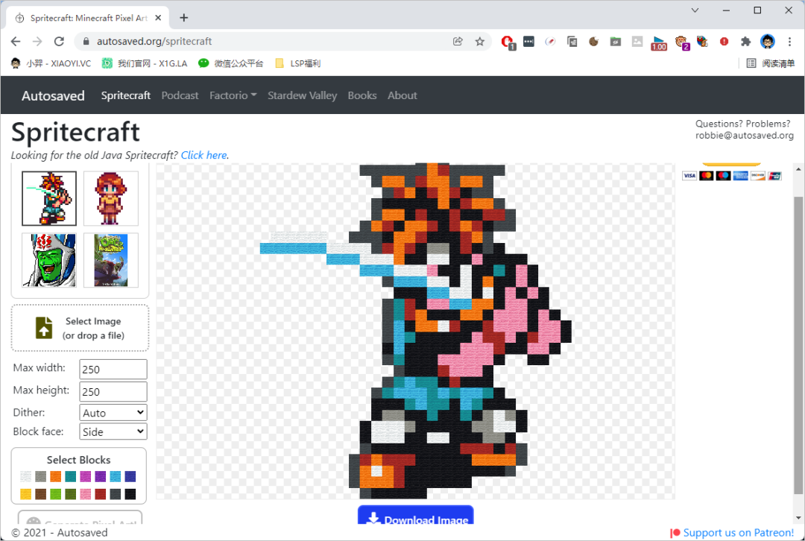Expand the Factorio navigation menu
Screen dimensions: 805x541
233,95
